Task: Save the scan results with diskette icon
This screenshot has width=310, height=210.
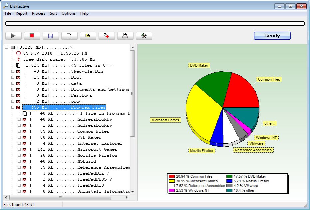Action: 51,35
